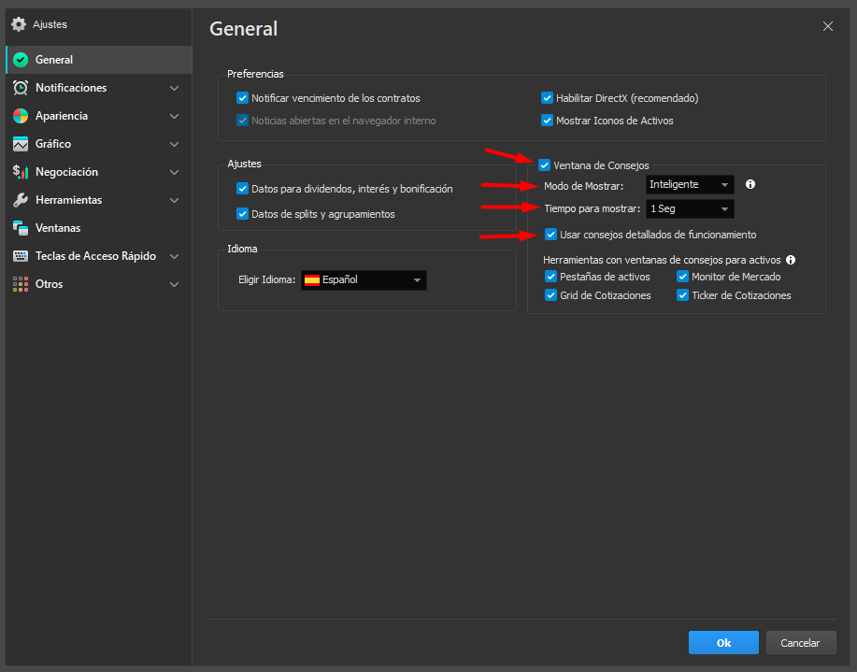Expand the Apariencia section chevron
The width and height of the screenshot is (857, 672).
[x=174, y=116]
